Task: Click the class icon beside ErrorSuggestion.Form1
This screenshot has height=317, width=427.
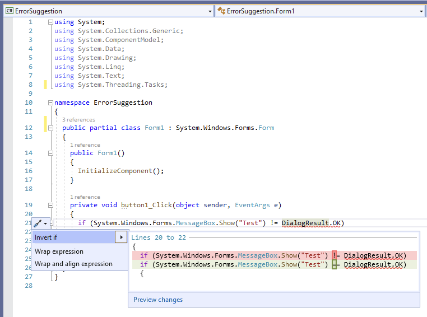Action: (x=221, y=11)
